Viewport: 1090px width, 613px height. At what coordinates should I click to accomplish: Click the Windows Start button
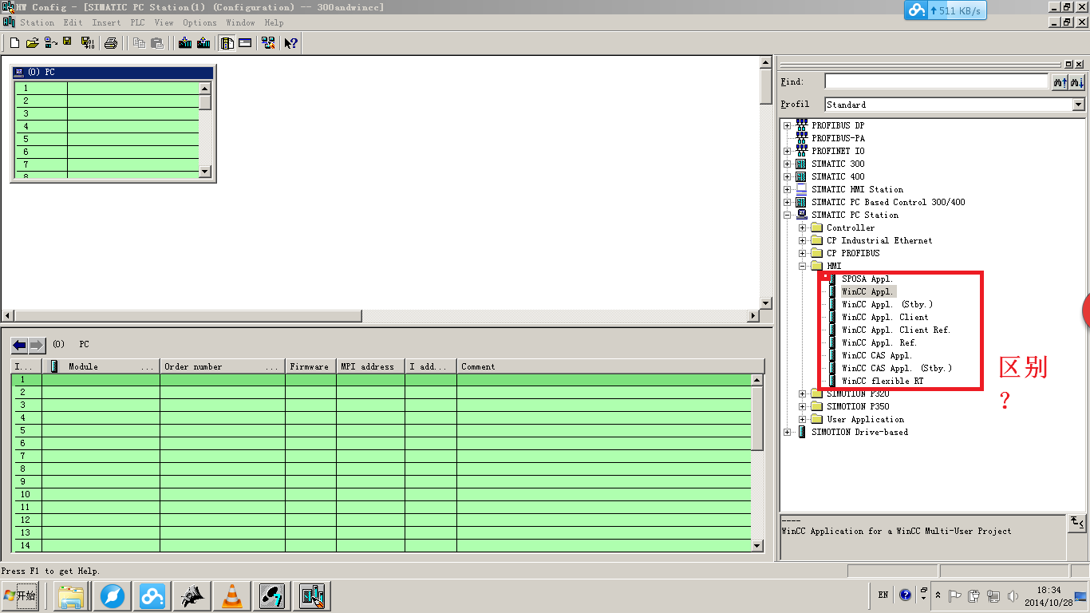[21, 595]
